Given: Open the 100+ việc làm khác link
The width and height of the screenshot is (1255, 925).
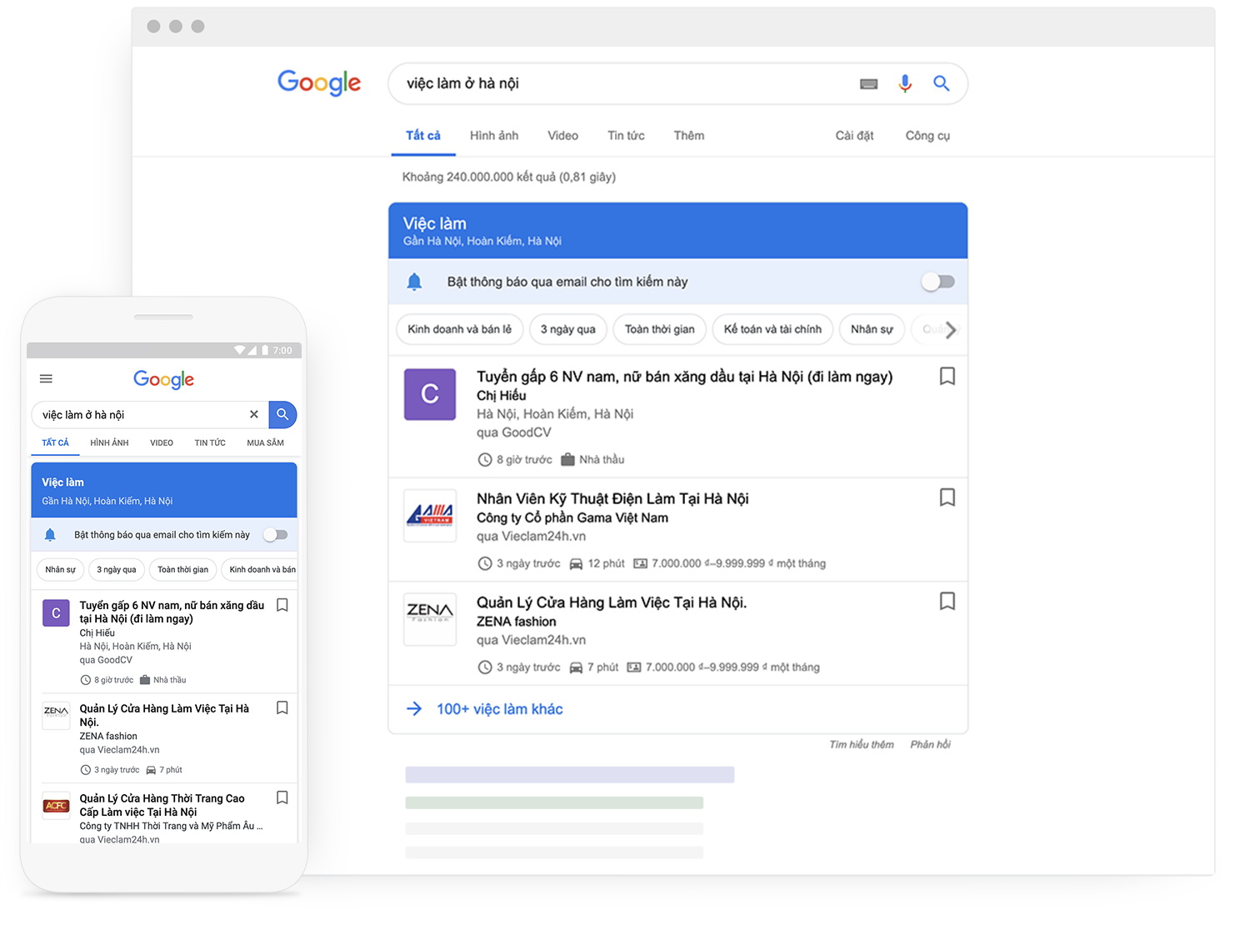Looking at the screenshot, I should (x=499, y=709).
